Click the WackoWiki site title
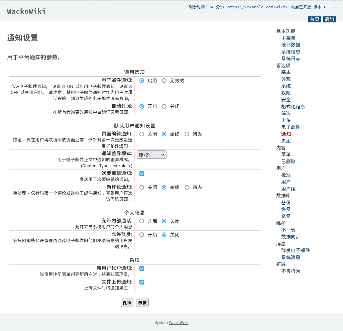Viewport: 343px width, 331px height. click(26, 11)
